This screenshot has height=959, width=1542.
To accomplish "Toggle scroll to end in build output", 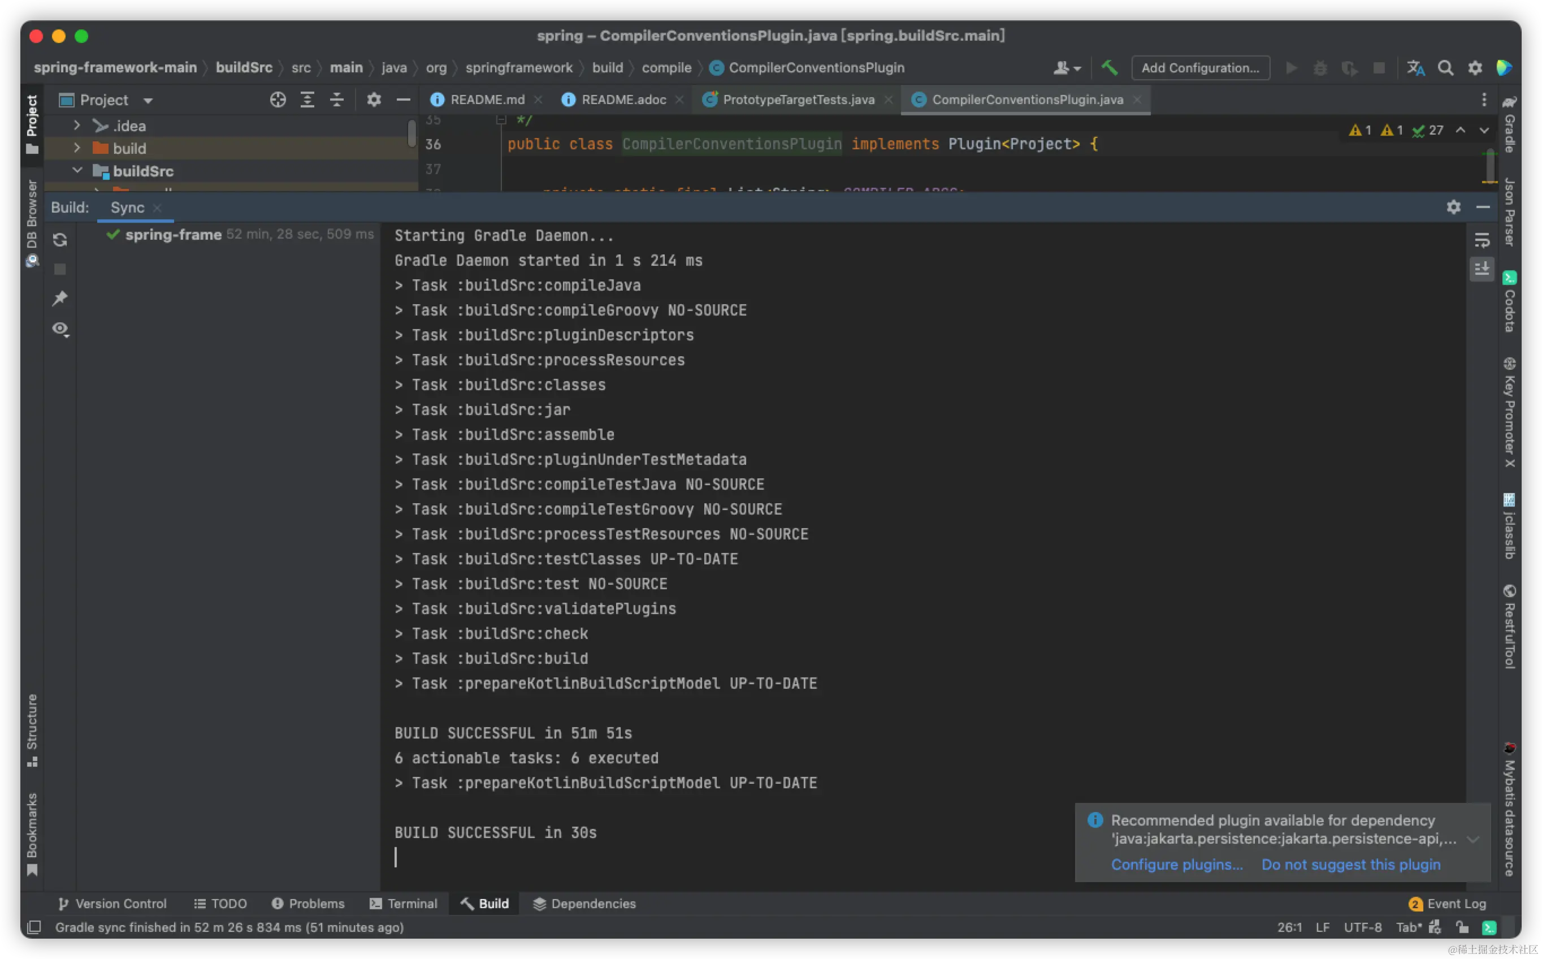I will [x=1482, y=269].
